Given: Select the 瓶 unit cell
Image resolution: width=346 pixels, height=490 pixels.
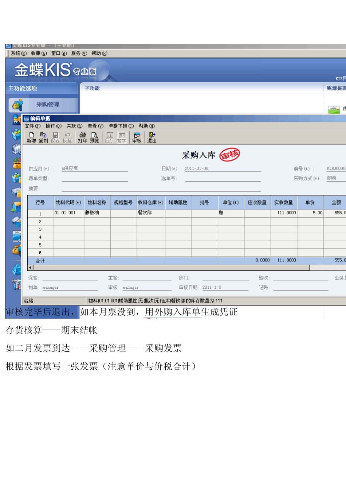Looking at the screenshot, I should coord(231,213).
